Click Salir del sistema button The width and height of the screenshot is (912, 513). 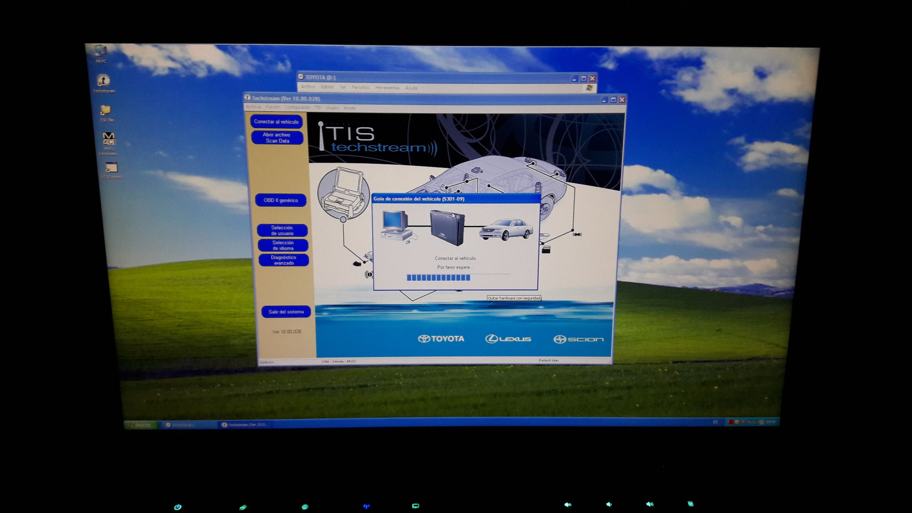pyautogui.click(x=286, y=312)
